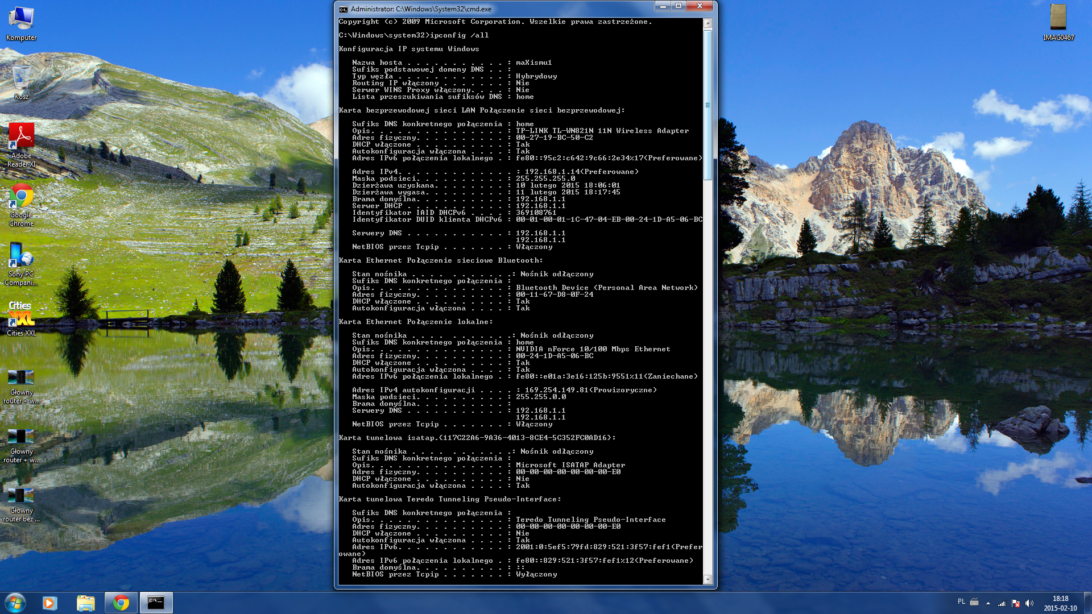Image resolution: width=1092 pixels, height=614 pixels.
Task: Click the cmd.exe taskbar button
Action: (156, 603)
